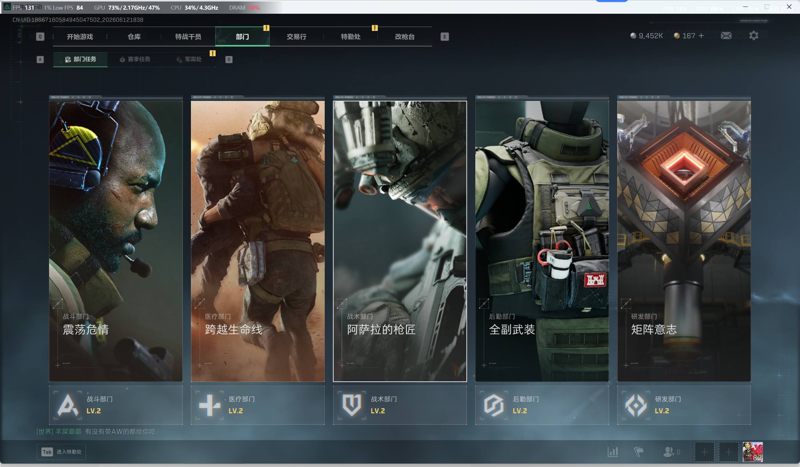Click the 1% Low FPS 84 readout
The width and height of the screenshot is (800, 467).
pyautogui.click(x=63, y=7)
